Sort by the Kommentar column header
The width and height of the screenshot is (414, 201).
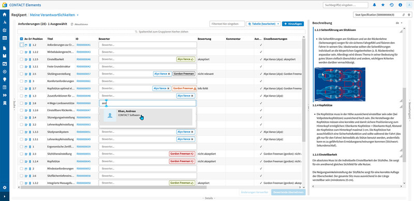pyautogui.click(x=233, y=39)
